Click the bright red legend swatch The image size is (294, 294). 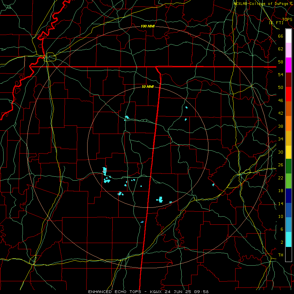(288, 94)
